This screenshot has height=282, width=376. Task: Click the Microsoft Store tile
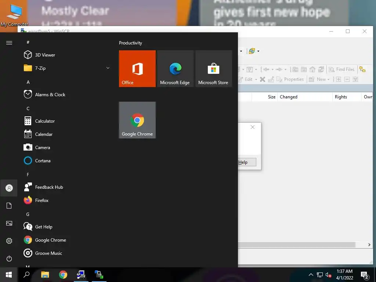tap(214, 69)
